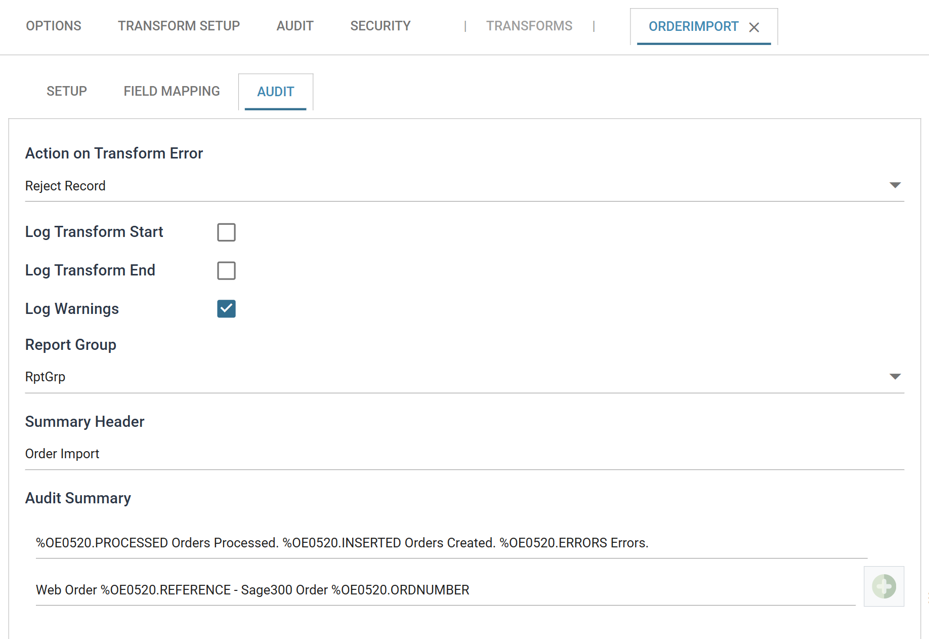Screen dimensions: 929x639
Task: Edit the first Audit Summary line
Action: 451,543
